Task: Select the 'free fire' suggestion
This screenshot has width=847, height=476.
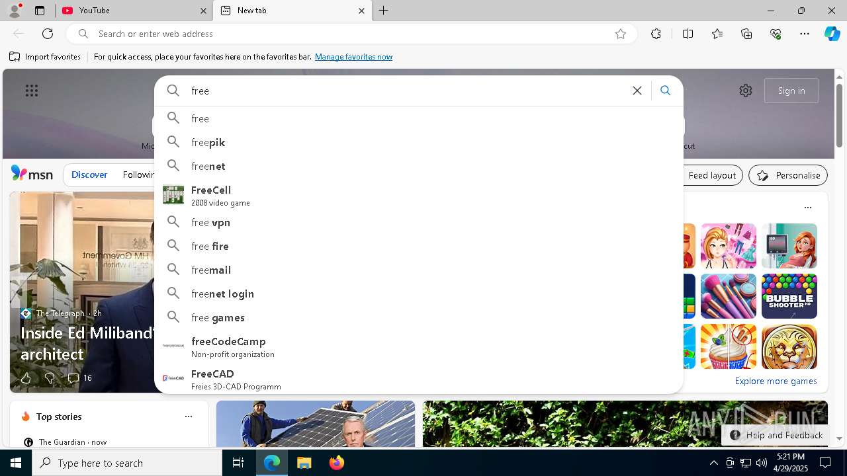Action: pos(419,246)
